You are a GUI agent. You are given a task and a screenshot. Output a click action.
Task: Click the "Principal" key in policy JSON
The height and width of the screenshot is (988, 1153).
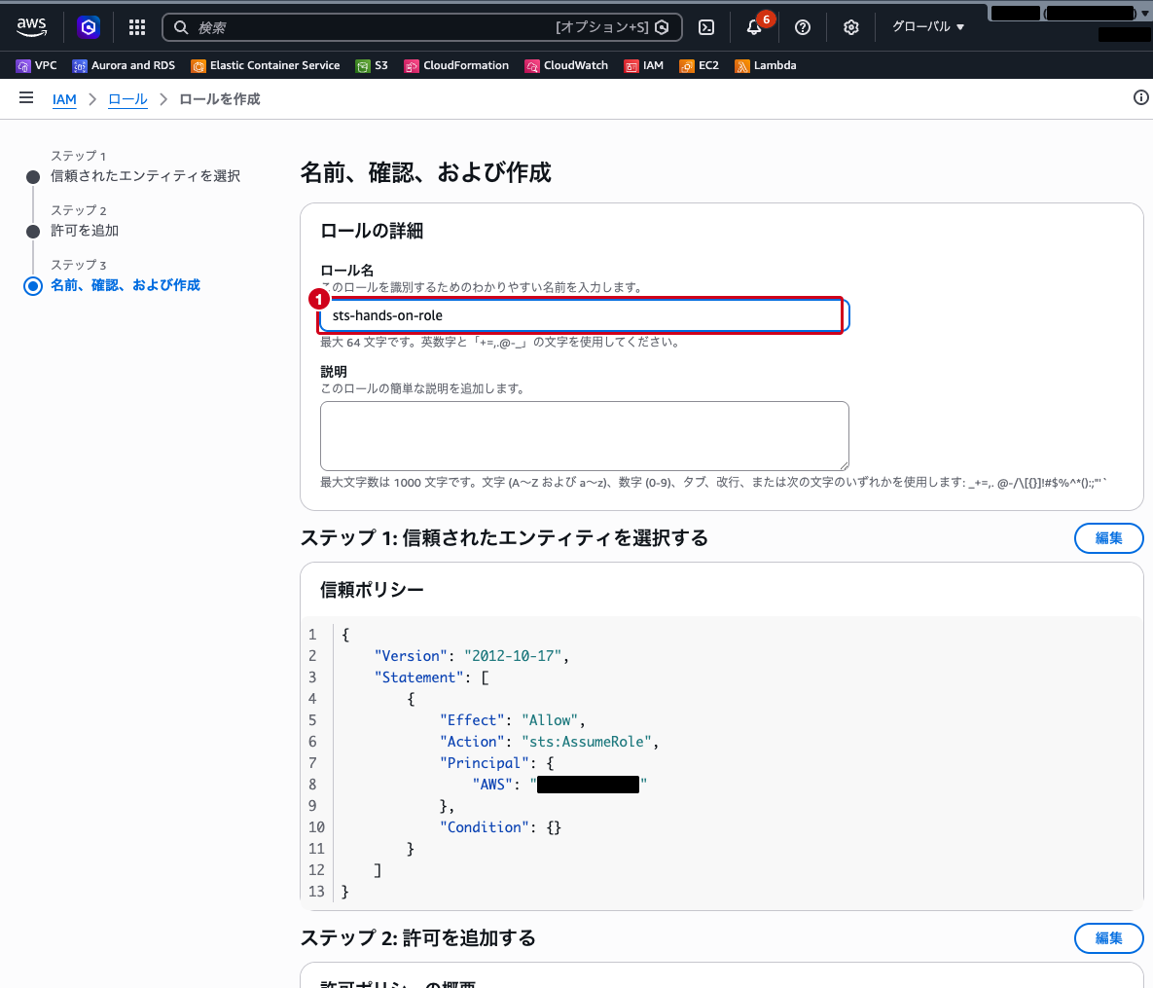[485, 763]
